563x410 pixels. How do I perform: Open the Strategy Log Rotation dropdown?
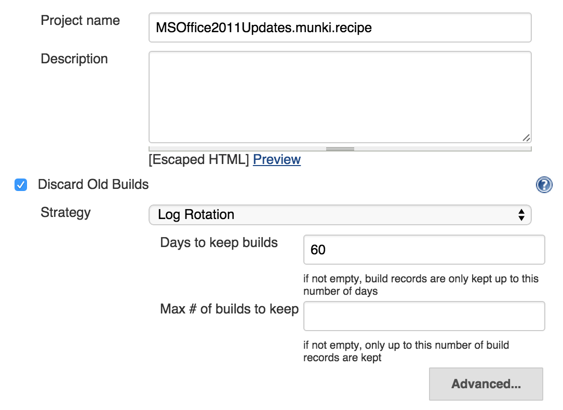[x=340, y=215]
